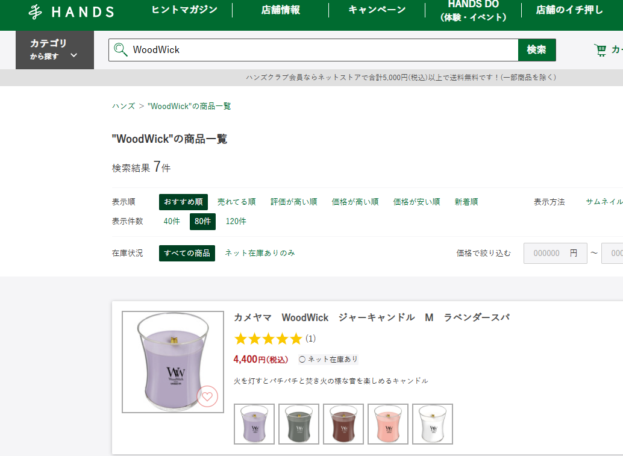Open ヒントマガジン menu
This screenshot has width=623, height=456.
[x=184, y=10]
